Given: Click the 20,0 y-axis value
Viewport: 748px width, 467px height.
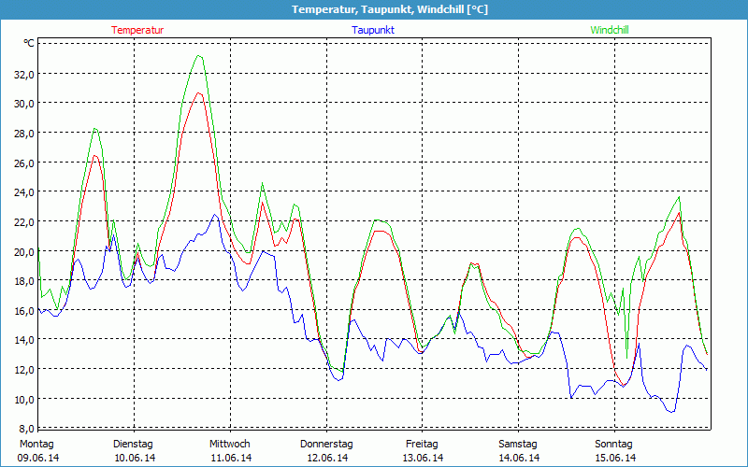Looking at the screenshot, I should click(x=24, y=251).
